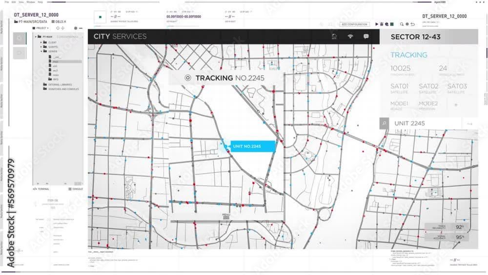The height and width of the screenshot is (275, 488).
Task: Switch to MODE2 position
Action: 428,106
